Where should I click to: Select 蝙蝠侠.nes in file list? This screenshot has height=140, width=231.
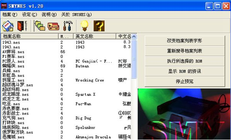click(13, 66)
